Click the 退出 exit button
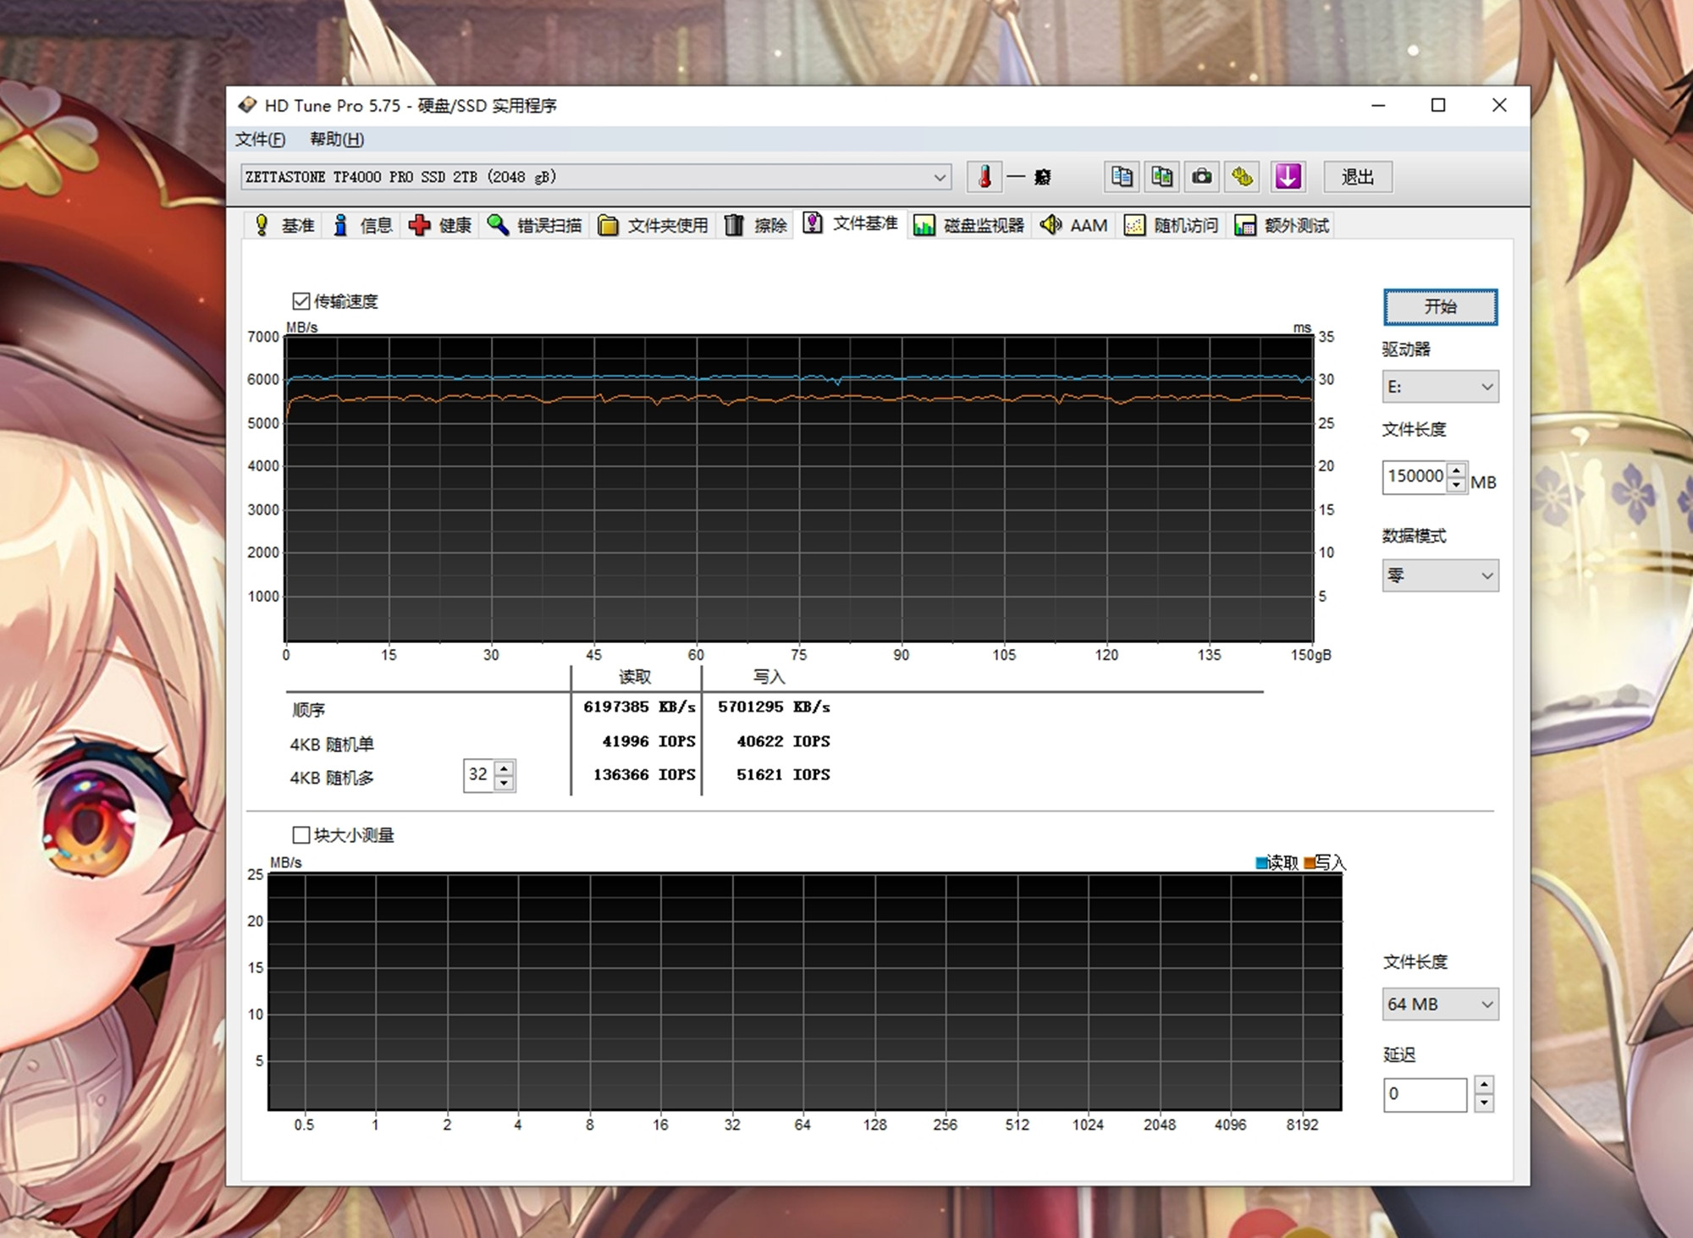Viewport: 1693px width, 1238px height. click(1358, 177)
